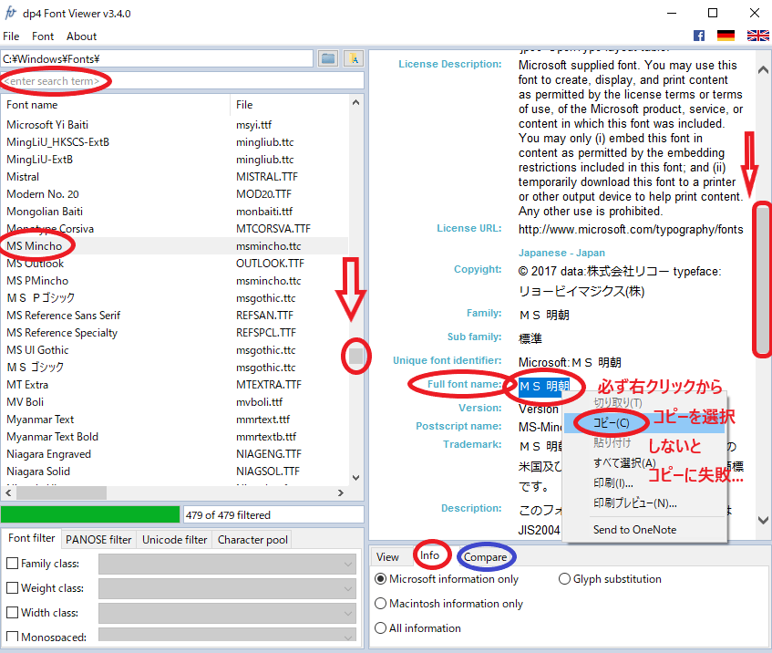772x653 pixels.
Task: Open the Font menu
Action: [x=43, y=36]
